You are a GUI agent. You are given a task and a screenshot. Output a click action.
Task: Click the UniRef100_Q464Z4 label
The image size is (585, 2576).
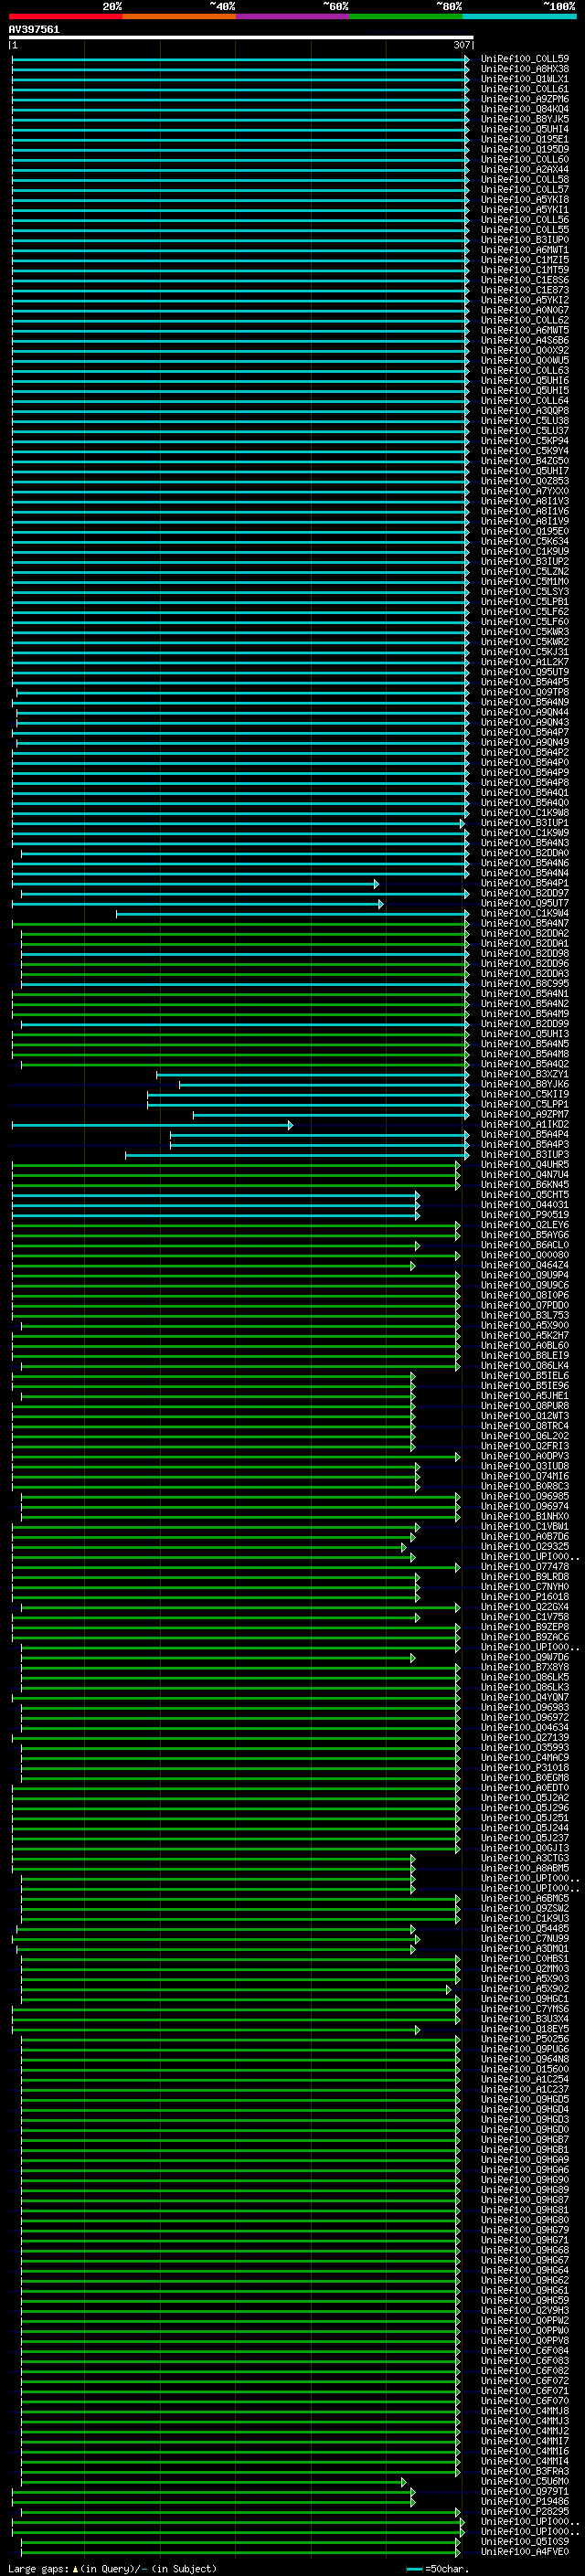click(x=525, y=1265)
